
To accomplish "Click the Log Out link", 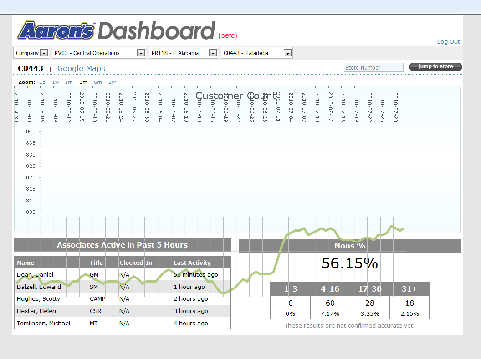I will pyautogui.click(x=449, y=42).
